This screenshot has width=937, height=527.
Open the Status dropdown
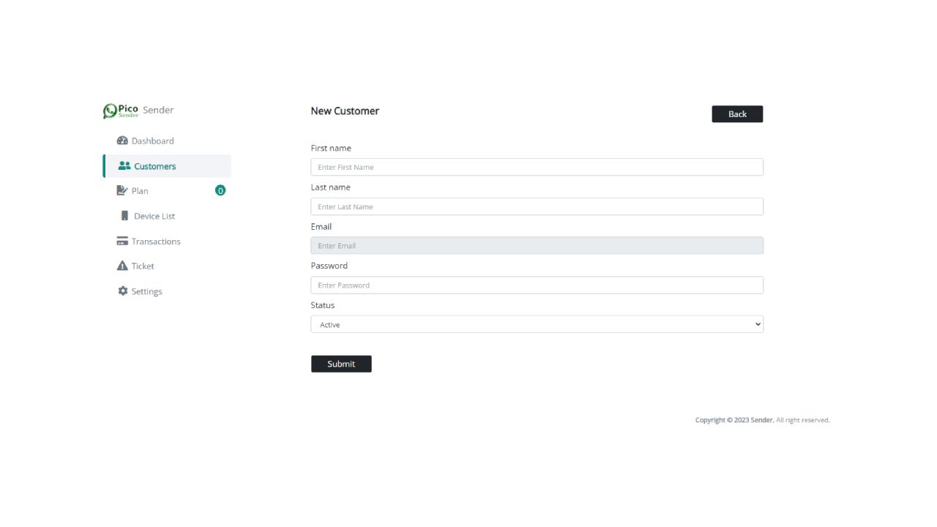coord(537,324)
